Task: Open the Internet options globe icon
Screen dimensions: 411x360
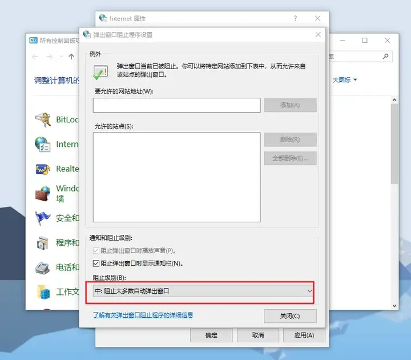Action: 43,144
